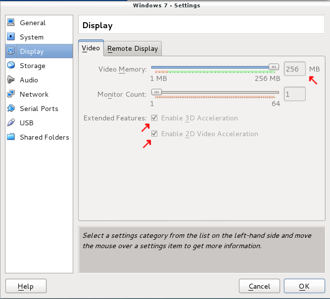Click the Cancel button
Viewport: 330px width, 299px height.
[x=259, y=286]
